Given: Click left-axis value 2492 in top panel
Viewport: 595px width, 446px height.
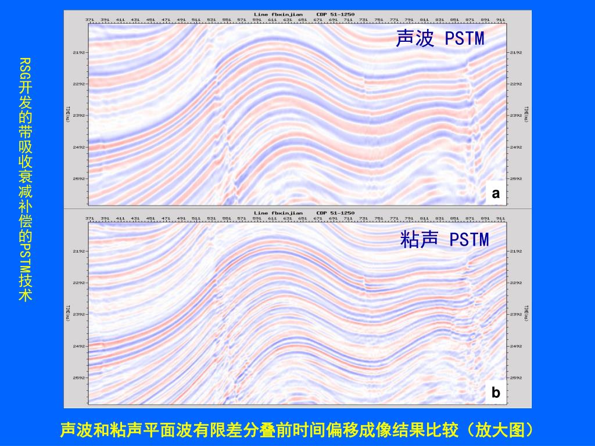Looking at the screenshot, I should tap(79, 147).
